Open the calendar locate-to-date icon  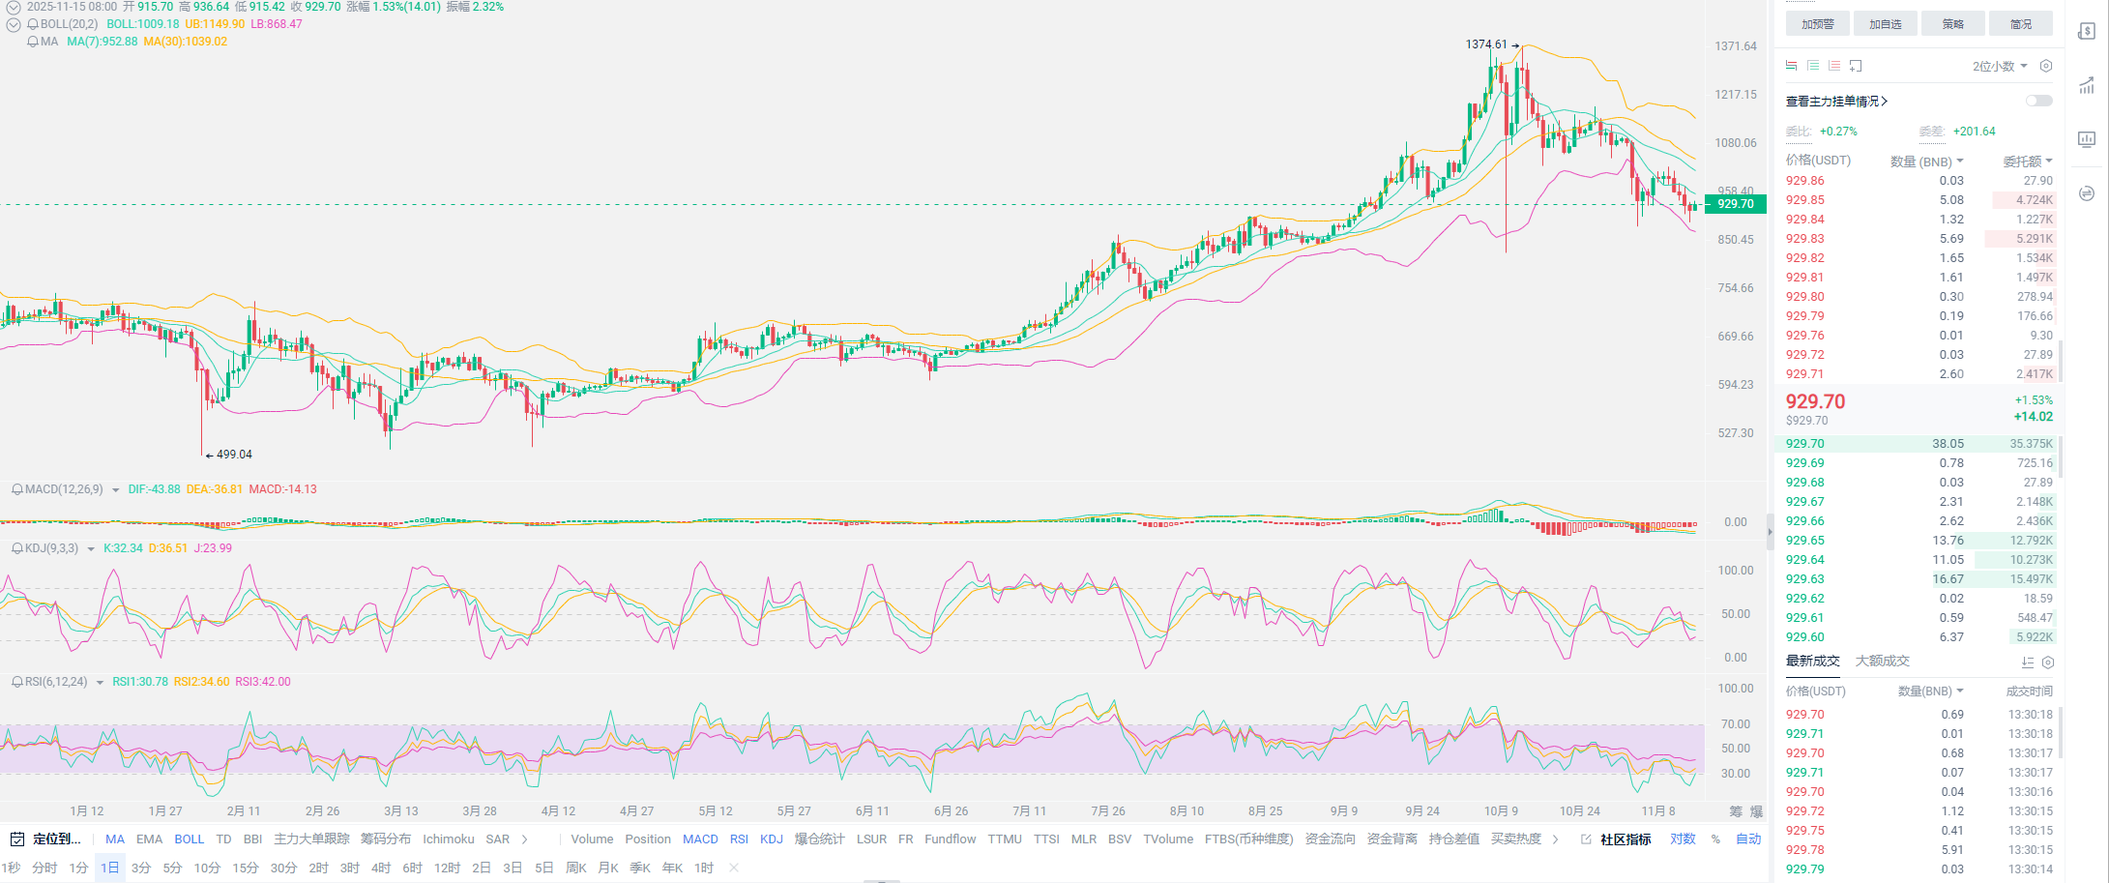[x=16, y=839]
